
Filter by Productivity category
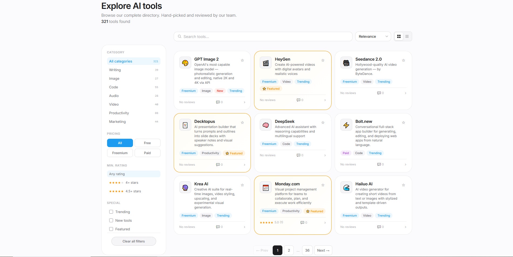coord(134,113)
